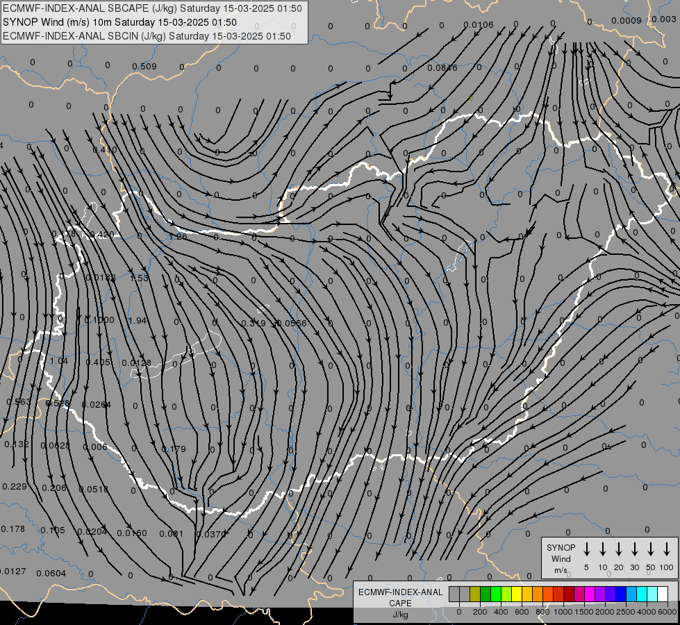Click the 200 tick label on CAPE scale
Viewport: 680px width, 625px height.
click(480, 612)
